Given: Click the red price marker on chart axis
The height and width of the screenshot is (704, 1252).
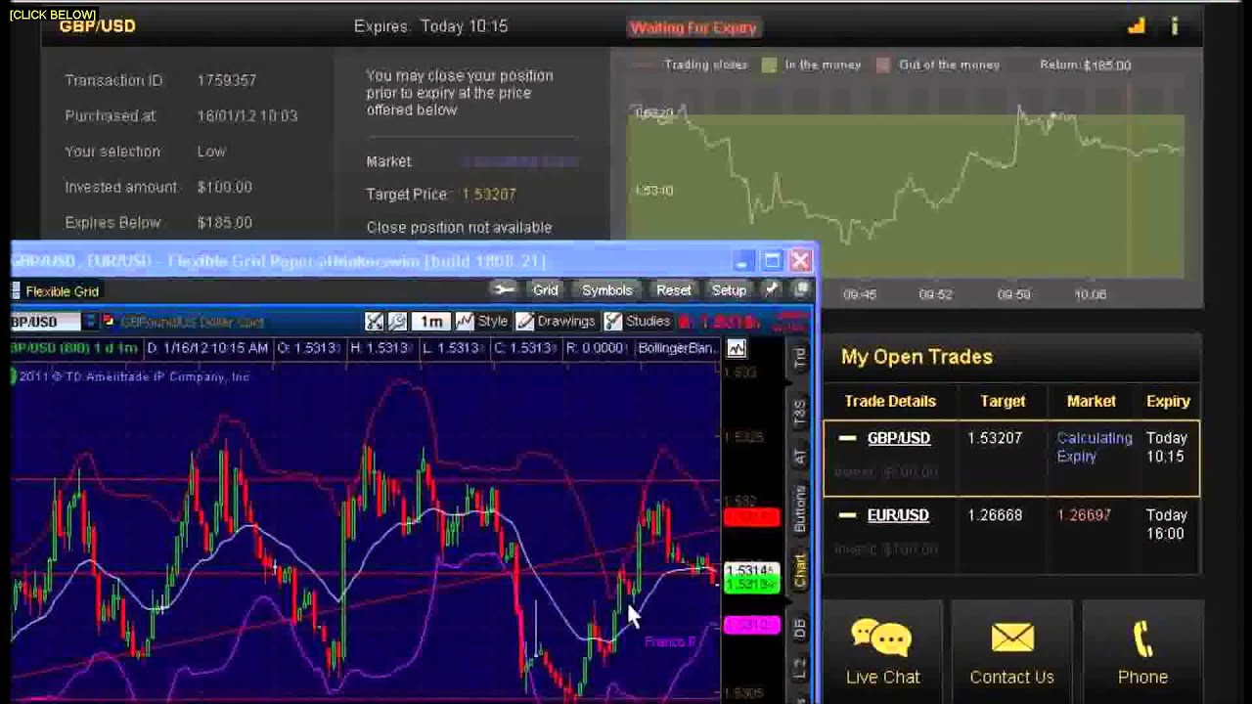Looking at the screenshot, I should coord(751,517).
